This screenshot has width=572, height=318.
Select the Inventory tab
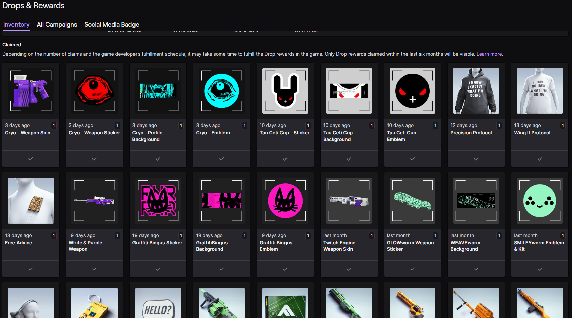[x=16, y=25]
